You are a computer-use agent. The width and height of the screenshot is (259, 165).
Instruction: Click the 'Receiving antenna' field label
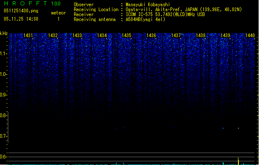pyautogui.click(x=95, y=19)
